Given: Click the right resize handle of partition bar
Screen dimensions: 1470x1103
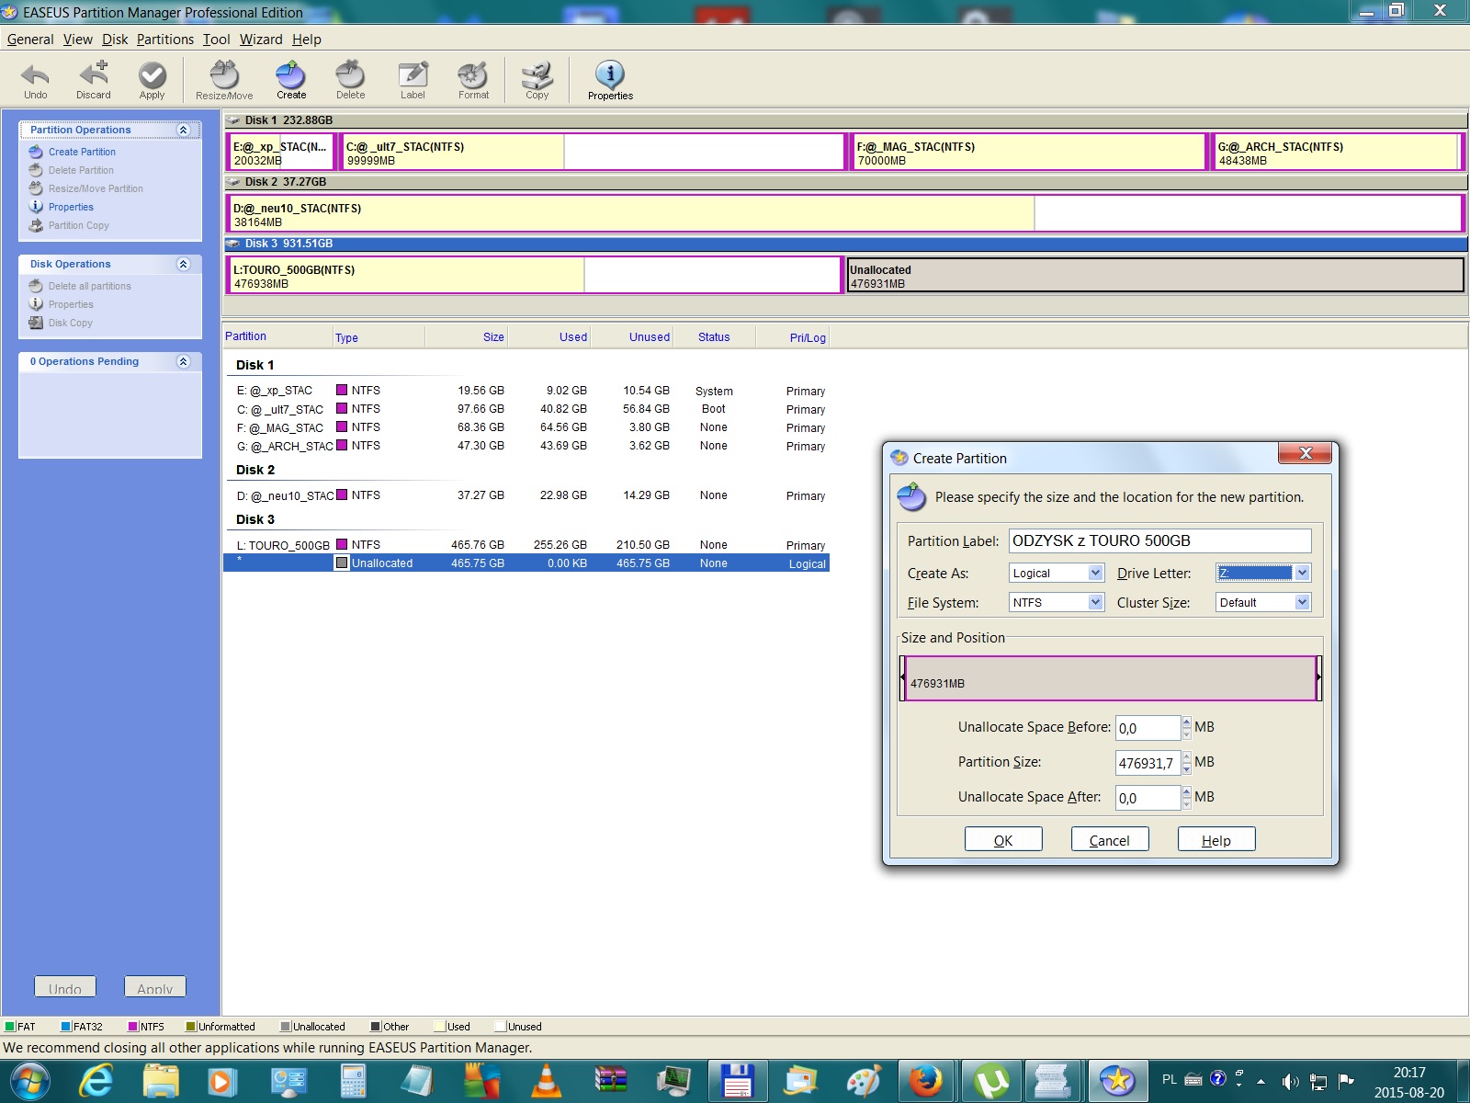Looking at the screenshot, I should [x=1318, y=678].
